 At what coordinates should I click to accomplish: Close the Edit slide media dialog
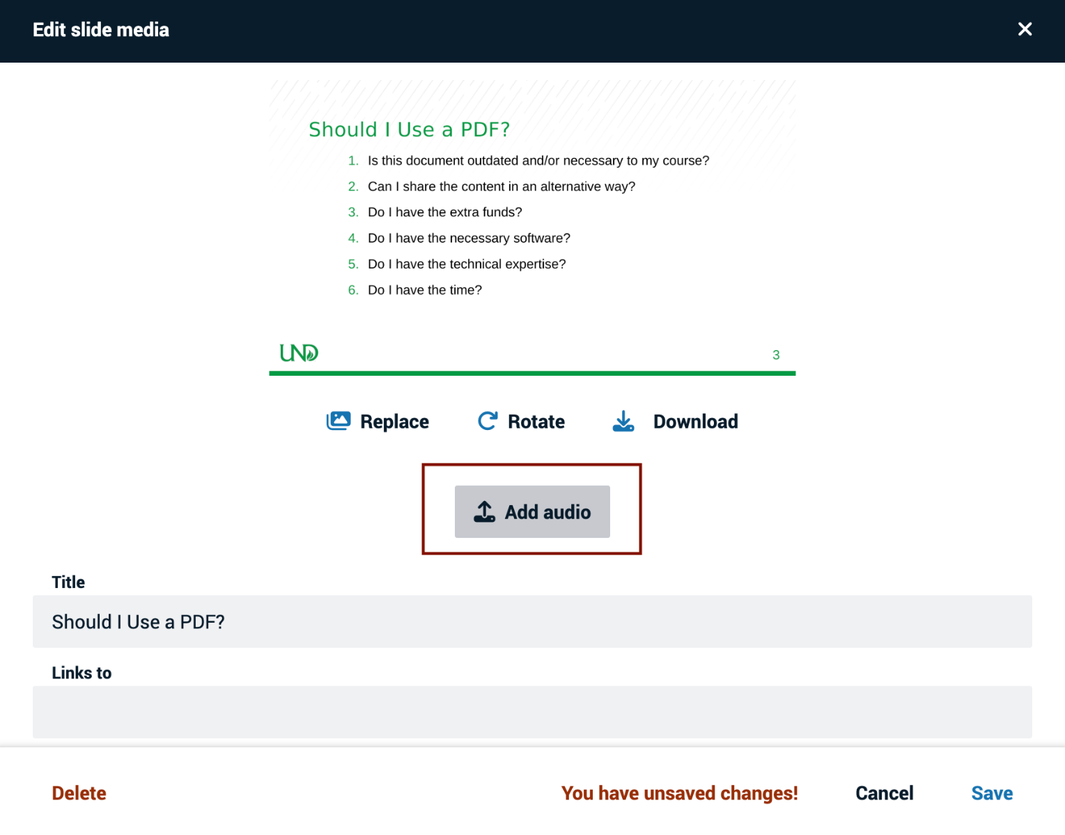tap(1025, 29)
